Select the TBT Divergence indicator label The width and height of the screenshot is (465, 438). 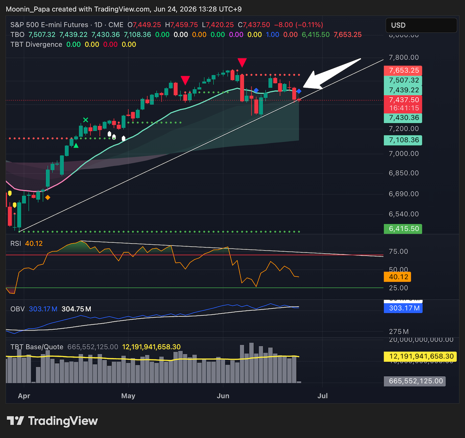click(x=36, y=44)
